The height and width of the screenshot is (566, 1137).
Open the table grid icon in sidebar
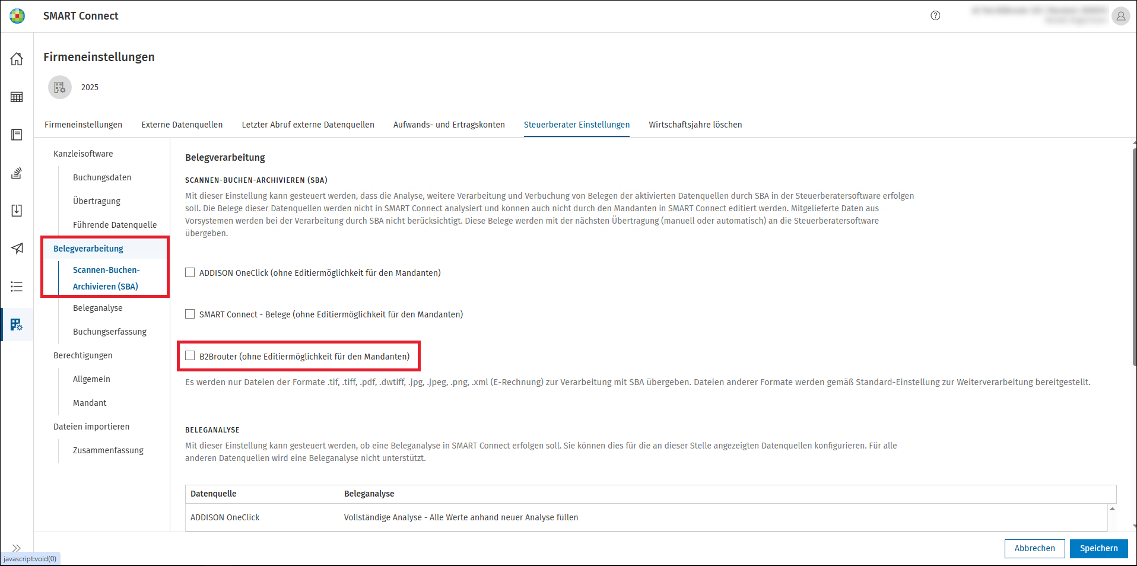(17, 97)
